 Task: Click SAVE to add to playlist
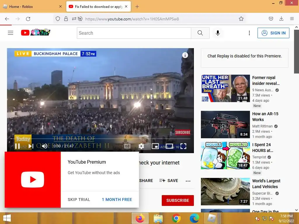[x=168, y=181]
